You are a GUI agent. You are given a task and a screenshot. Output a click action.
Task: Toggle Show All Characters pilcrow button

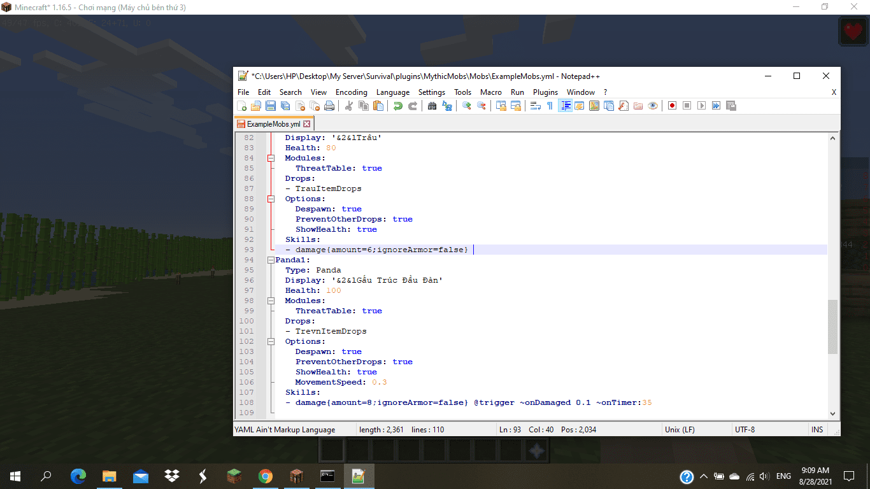click(550, 106)
